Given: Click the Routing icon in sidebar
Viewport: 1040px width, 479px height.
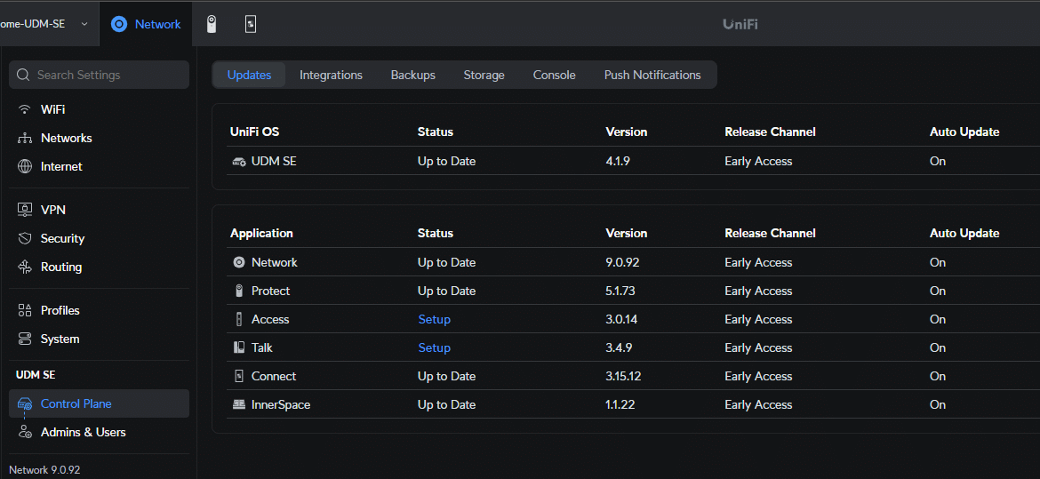Looking at the screenshot, I should [x=25, y=267].
